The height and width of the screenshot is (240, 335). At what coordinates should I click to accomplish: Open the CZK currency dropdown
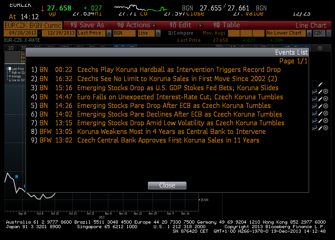tap(329, 33)
